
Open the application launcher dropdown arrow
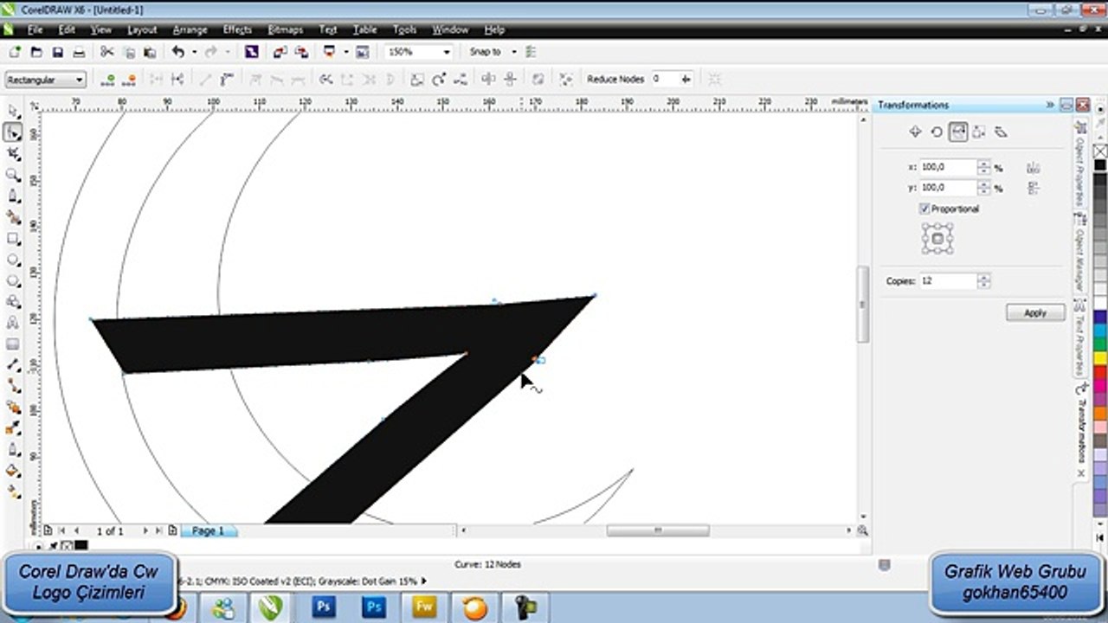pos(345,52)
